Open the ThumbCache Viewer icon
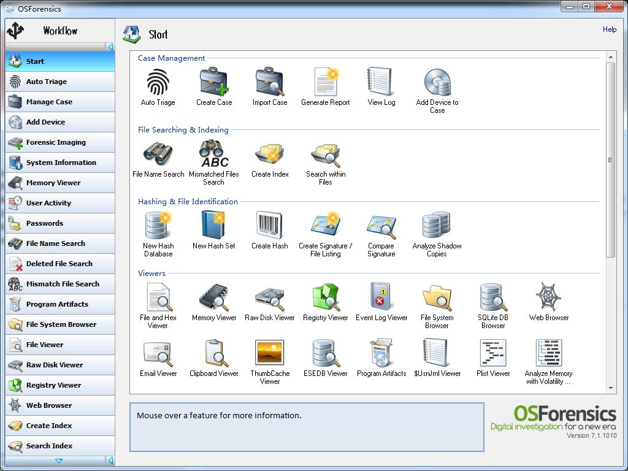The image size is (628, 471). coord(269,353)
